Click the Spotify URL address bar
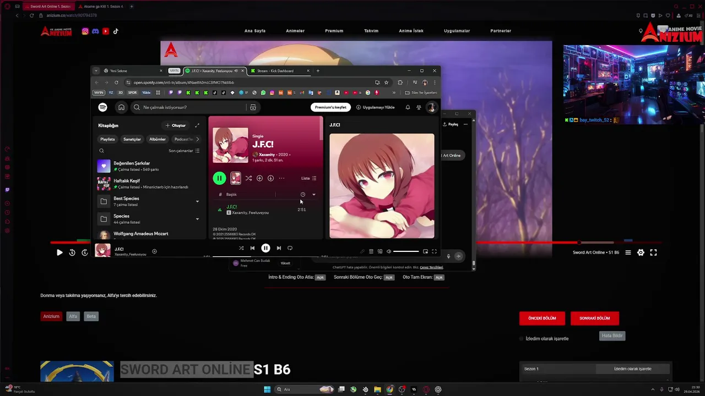The image size is (705, 396). tap(248, 82)
